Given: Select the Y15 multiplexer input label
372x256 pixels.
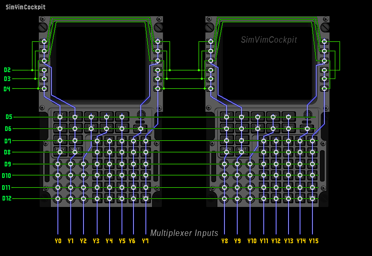Looking at the screenshot, I should (x=313, y=241).
